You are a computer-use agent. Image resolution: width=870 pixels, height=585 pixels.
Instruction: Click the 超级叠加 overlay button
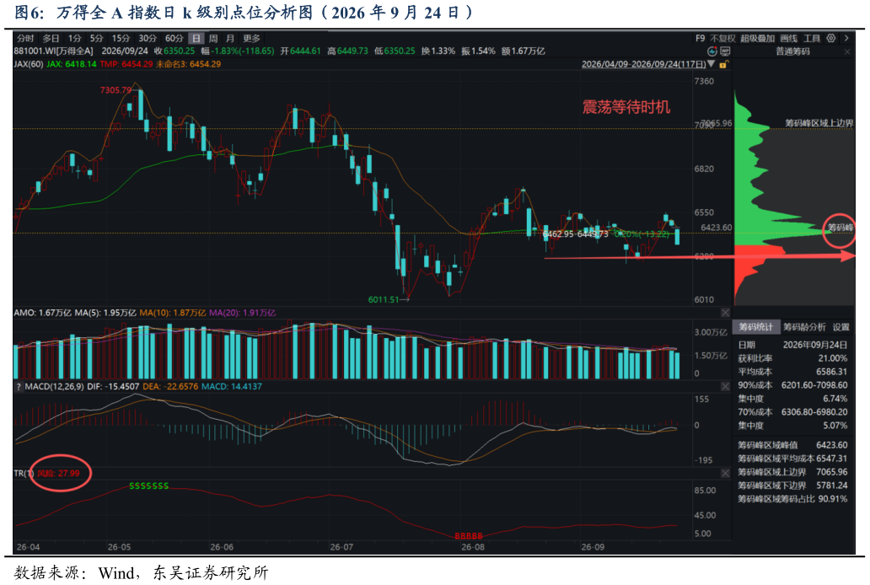757,38
